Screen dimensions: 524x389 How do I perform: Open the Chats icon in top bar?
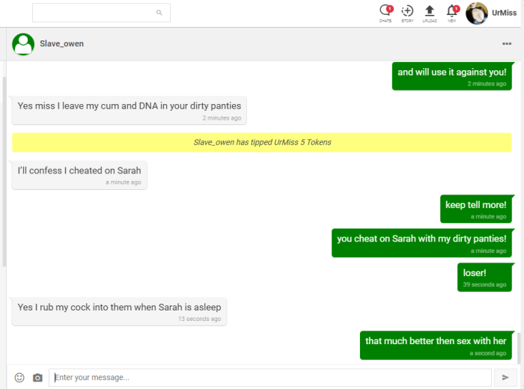(386, 11)
